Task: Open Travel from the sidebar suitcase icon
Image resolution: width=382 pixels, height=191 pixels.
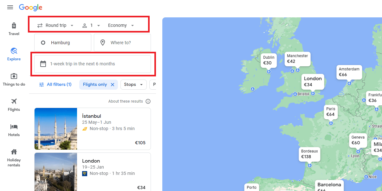Action: point(14,26)
